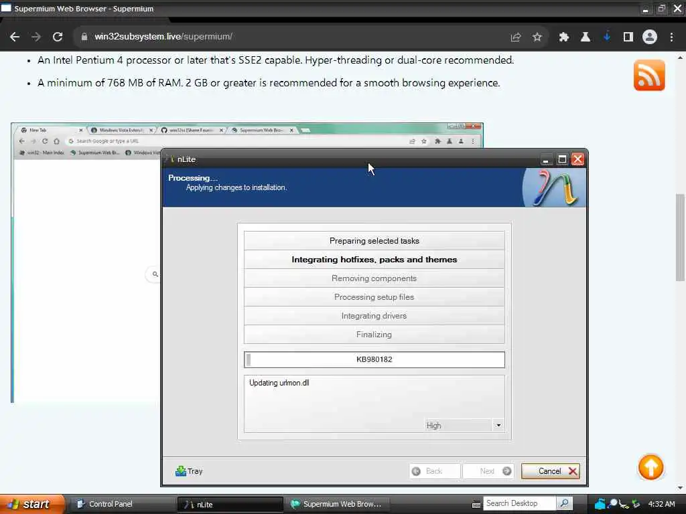
Task: Click the orange scroll-to-top arrow
Action: tap(650, 466)
